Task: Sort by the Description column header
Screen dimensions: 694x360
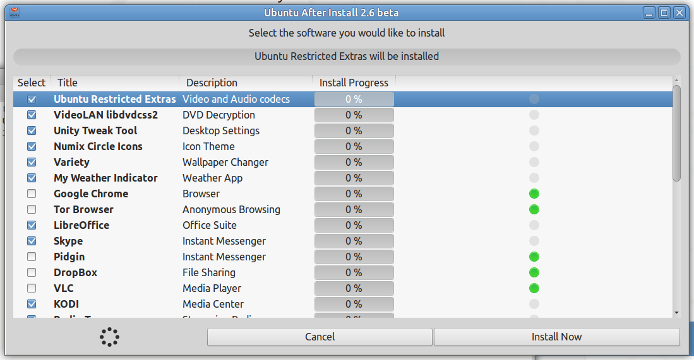Action: click(x=246, y=83)
